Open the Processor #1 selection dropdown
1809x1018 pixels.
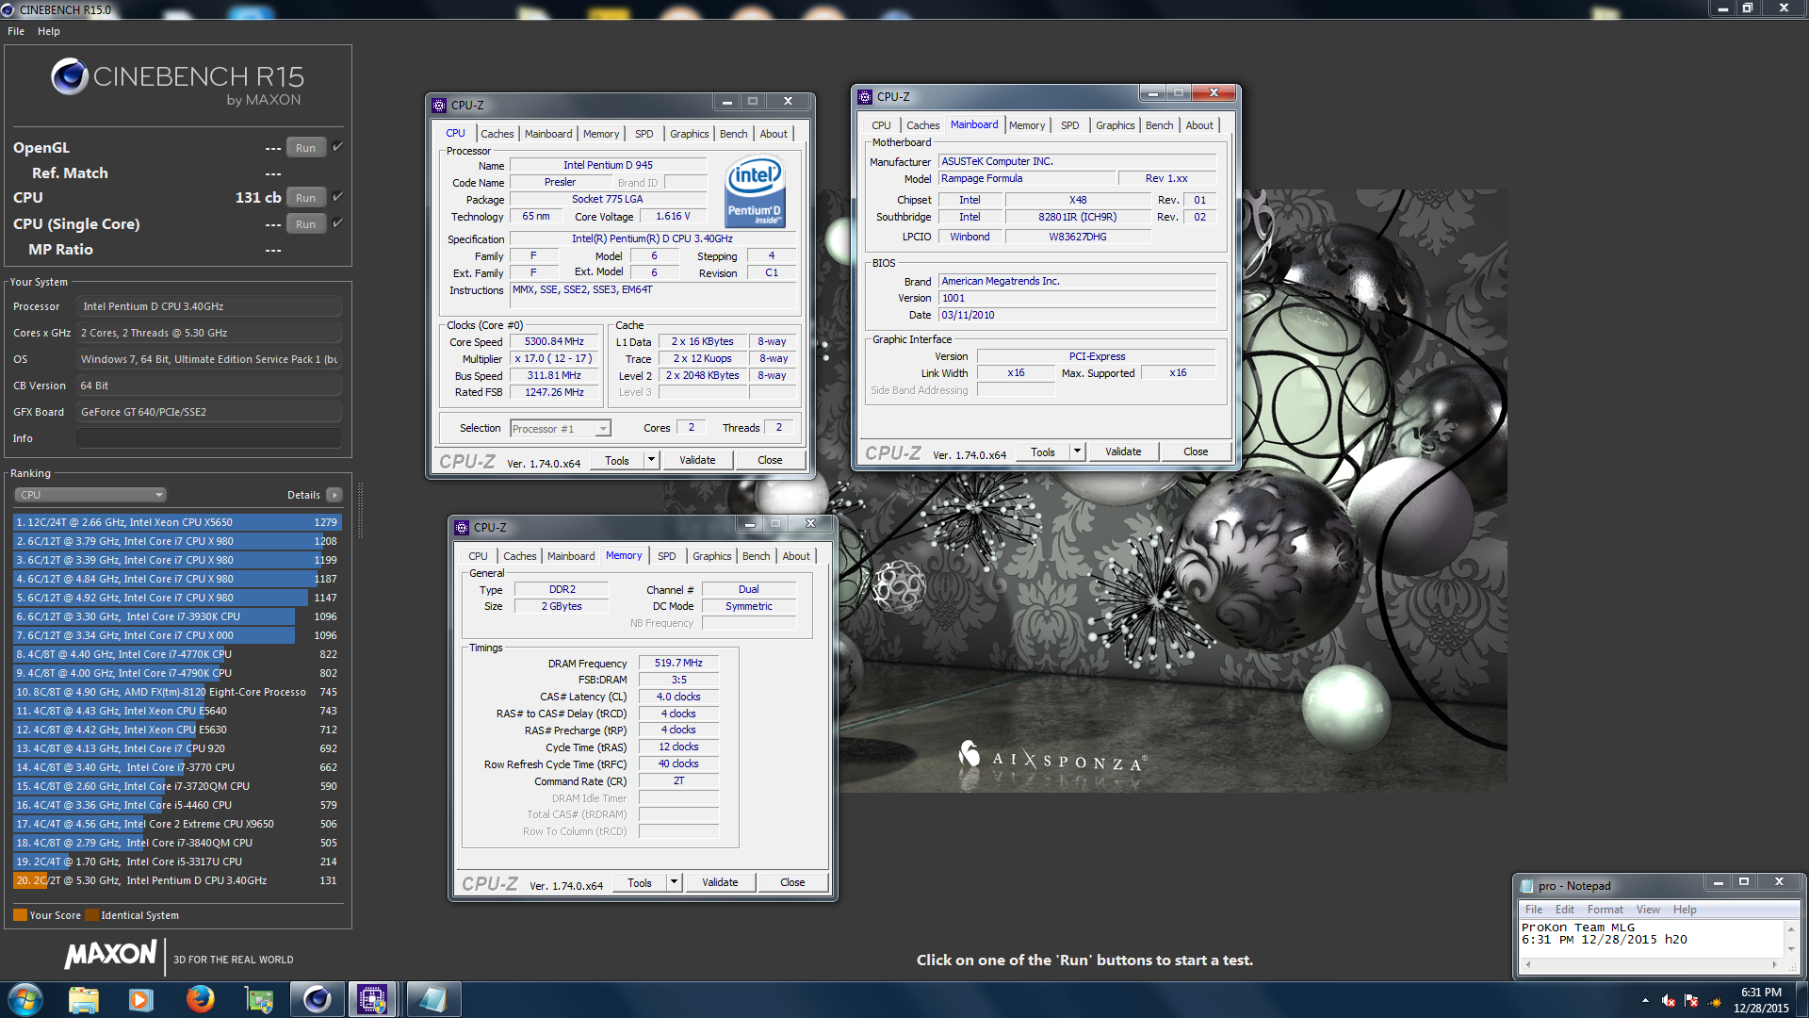tap(561, 429)
